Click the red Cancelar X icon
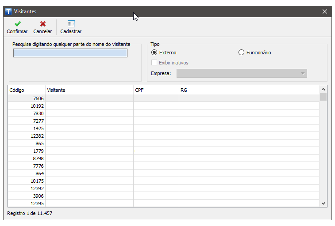Viewport: 335px width, 226px height. pyautogui.click(x=42, y=24)
